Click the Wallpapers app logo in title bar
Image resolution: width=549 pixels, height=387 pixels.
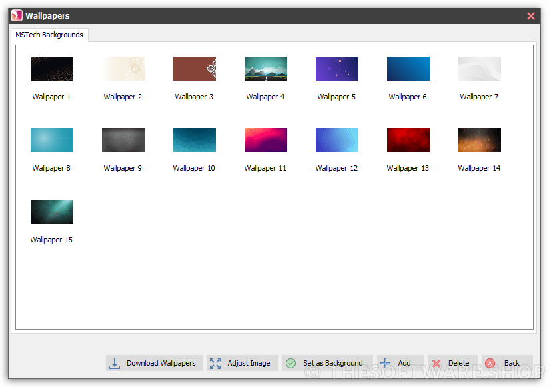click(17, 15)
